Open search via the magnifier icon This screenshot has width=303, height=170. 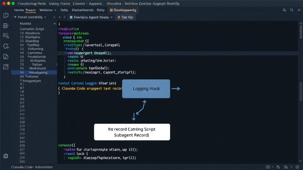click(291, 10)
